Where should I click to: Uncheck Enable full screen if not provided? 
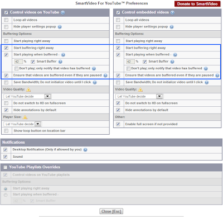(x=118, y=124)
